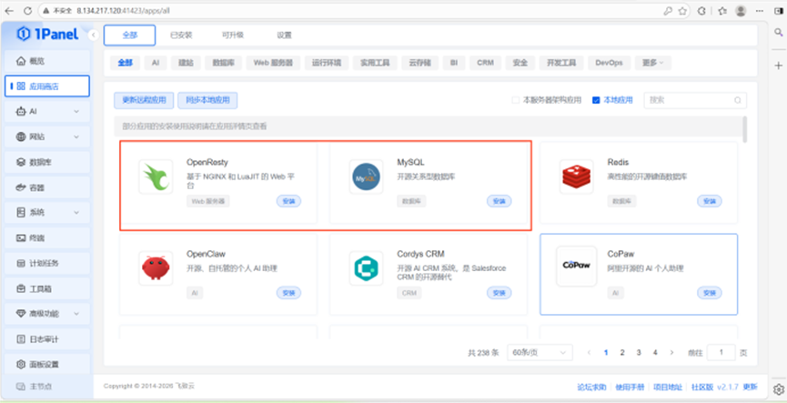This screenshot has height=403, width=787.
Task: Filter by 安全 category tag
Action: (x=520, y=63)
